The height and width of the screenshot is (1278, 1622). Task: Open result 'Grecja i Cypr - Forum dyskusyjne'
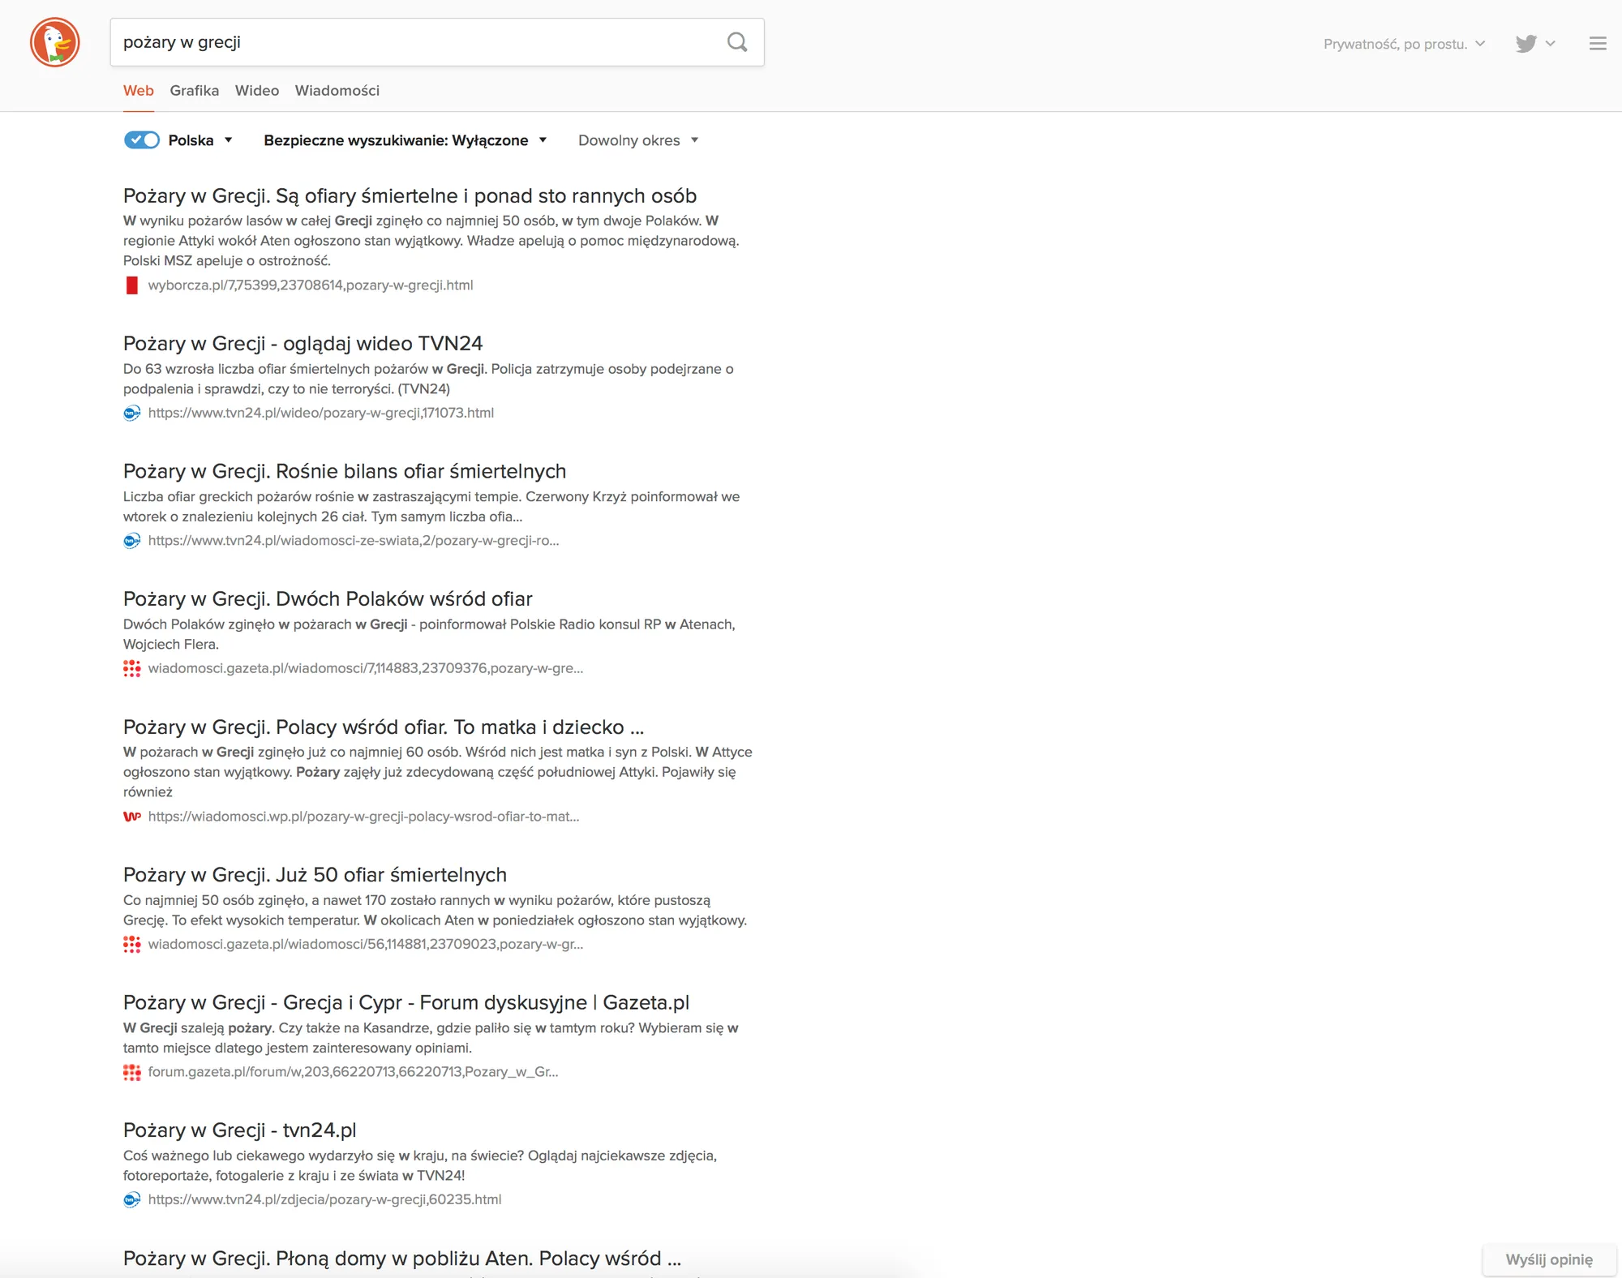tap(406, 1003)
